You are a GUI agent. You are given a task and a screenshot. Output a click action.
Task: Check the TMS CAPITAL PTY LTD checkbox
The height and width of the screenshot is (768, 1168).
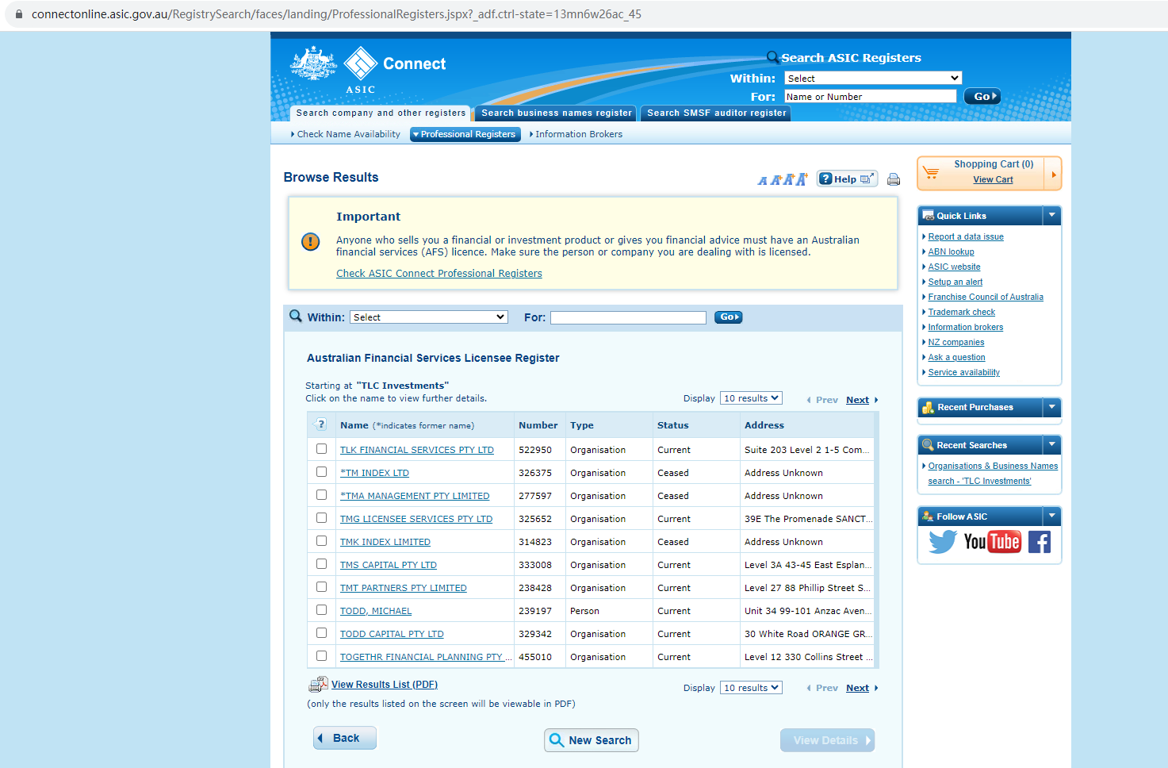click(x=321, y=564)
